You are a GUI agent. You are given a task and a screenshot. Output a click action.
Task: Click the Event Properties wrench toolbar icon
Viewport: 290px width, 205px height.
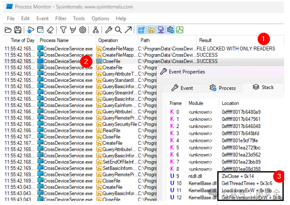(x=109, y=30)
